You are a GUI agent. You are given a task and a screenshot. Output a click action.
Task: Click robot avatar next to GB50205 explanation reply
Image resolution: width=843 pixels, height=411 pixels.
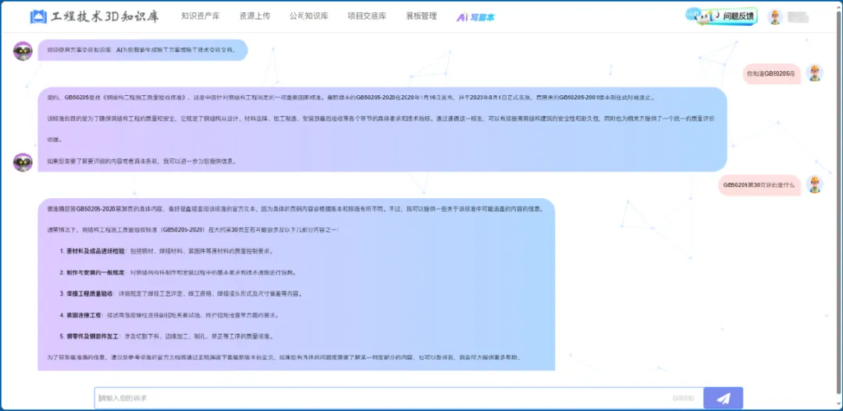pos(23,161)
